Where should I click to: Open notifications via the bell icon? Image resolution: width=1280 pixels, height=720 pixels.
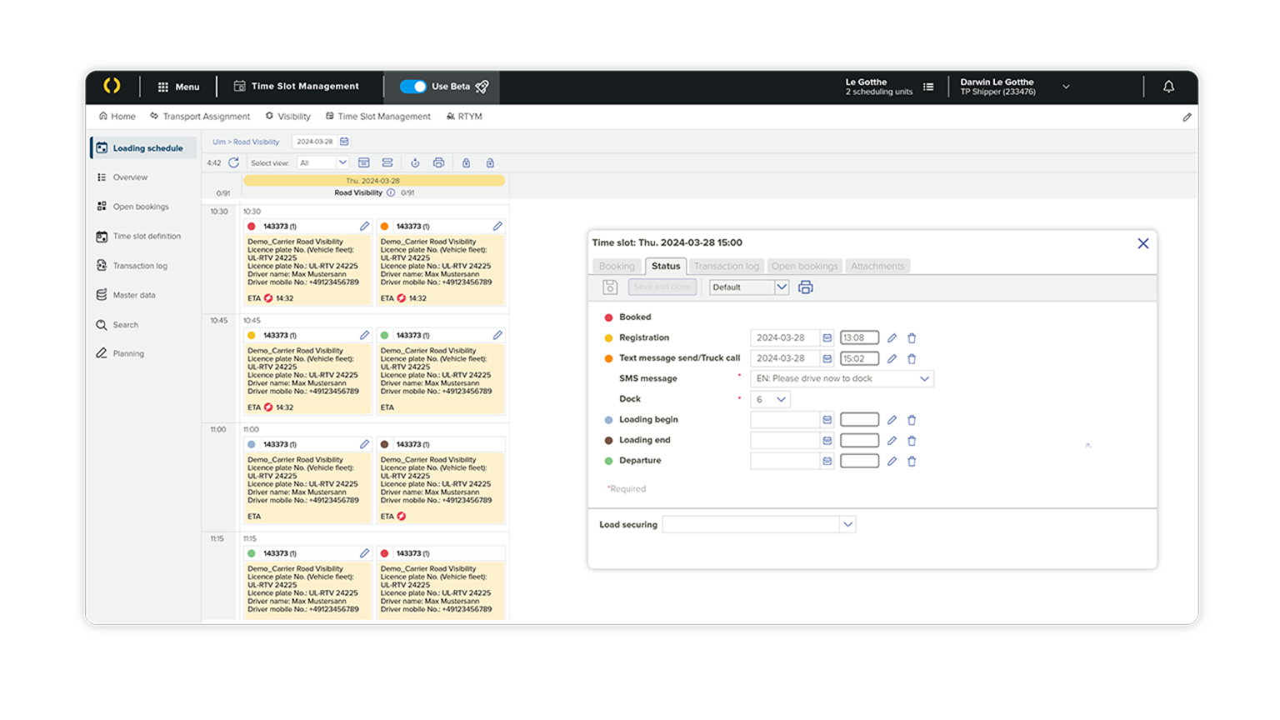click(1168, 87)
